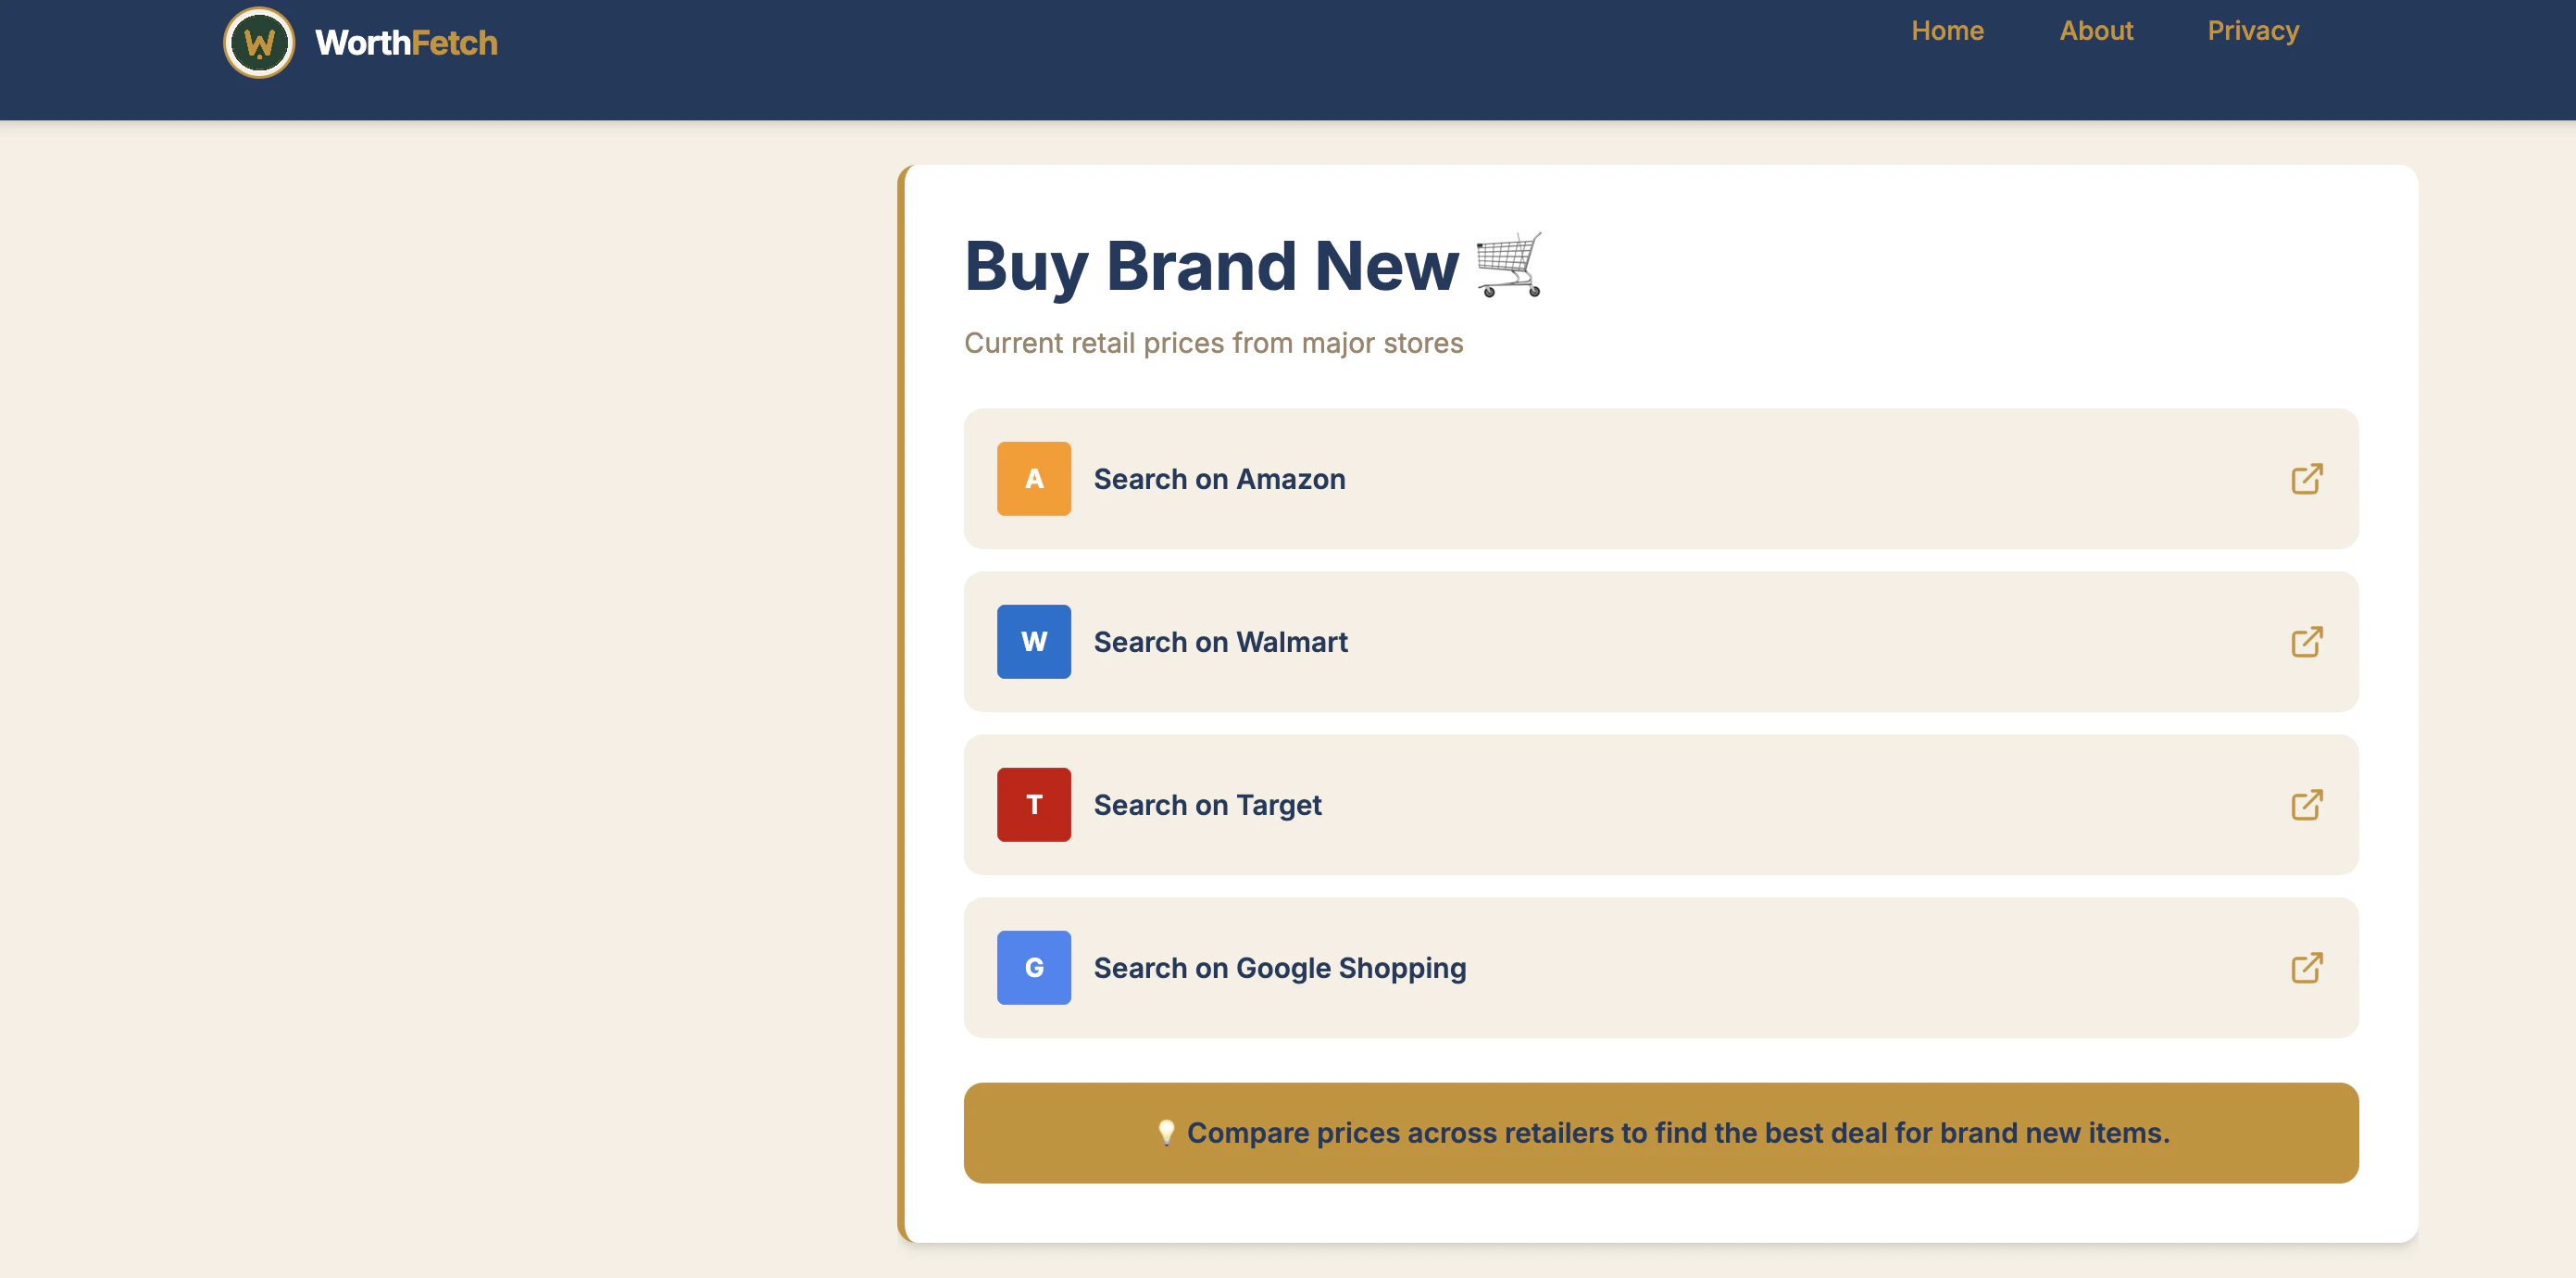Open Walmart row's external-link icon
The height and width of the screenshot is (1278, 2576).
coord(2306,642)
